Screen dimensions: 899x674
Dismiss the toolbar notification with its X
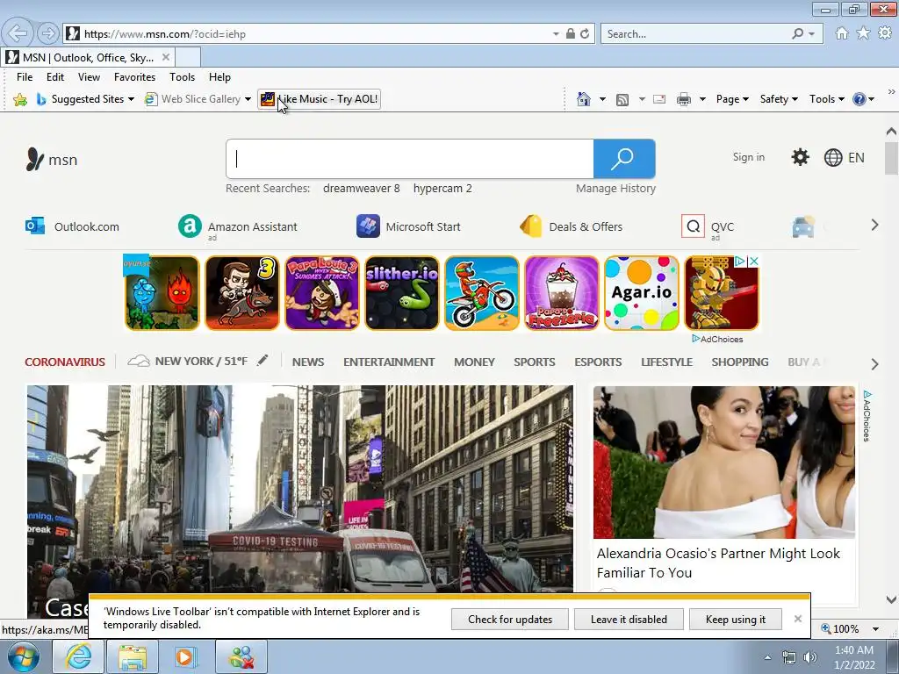pyautogui.click(x=797, y=619)
